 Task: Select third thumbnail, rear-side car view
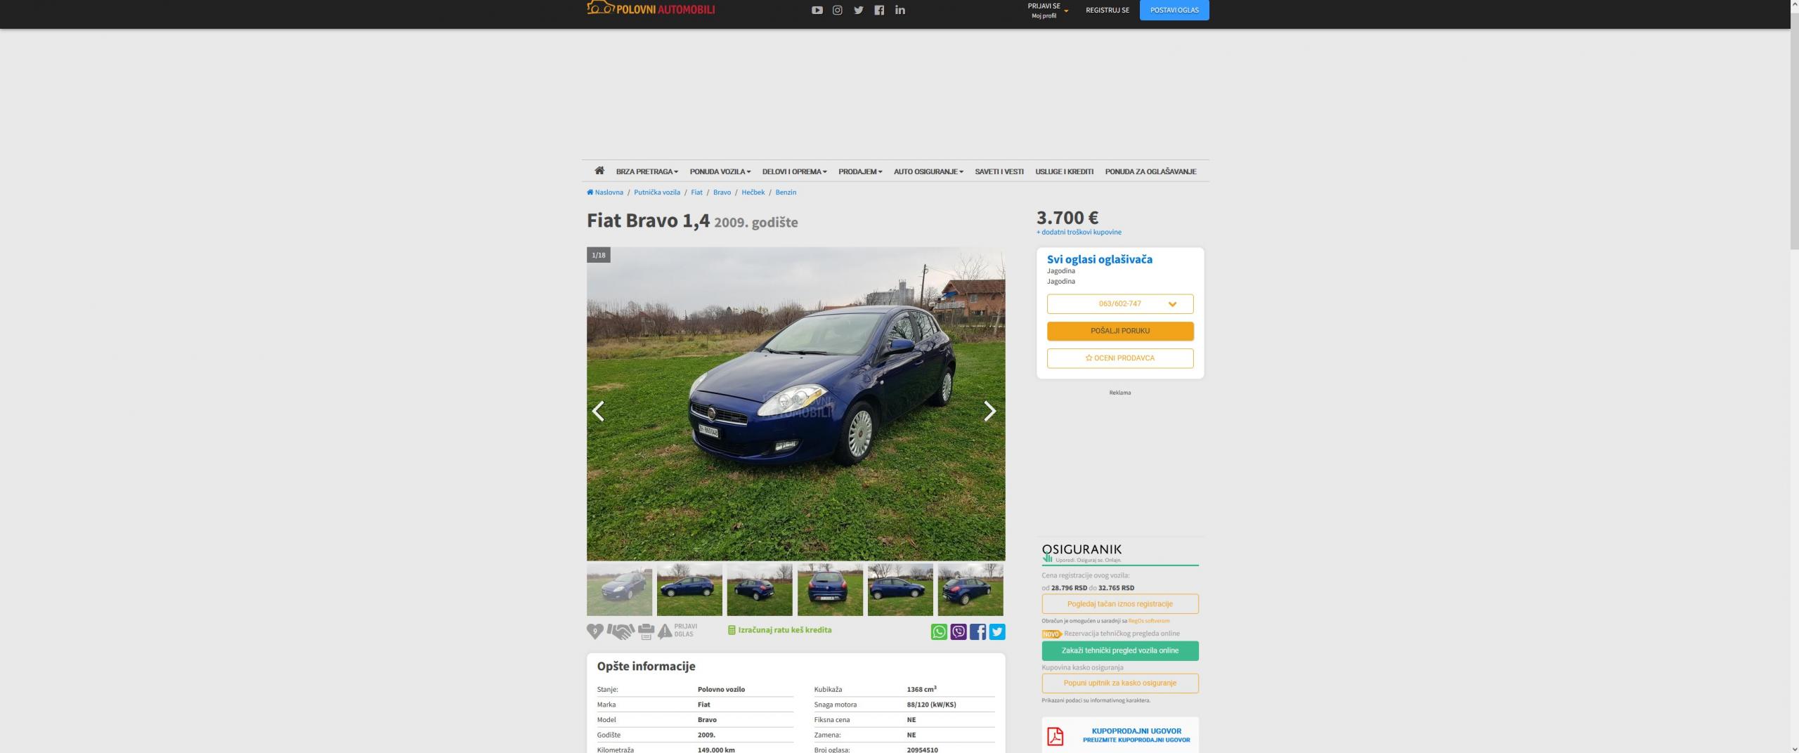[760, 589]
